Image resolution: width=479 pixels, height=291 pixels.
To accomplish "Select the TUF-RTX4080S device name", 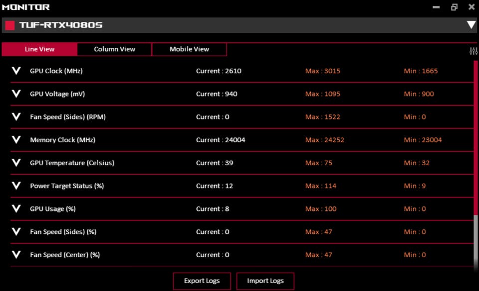I will (61, 25).
